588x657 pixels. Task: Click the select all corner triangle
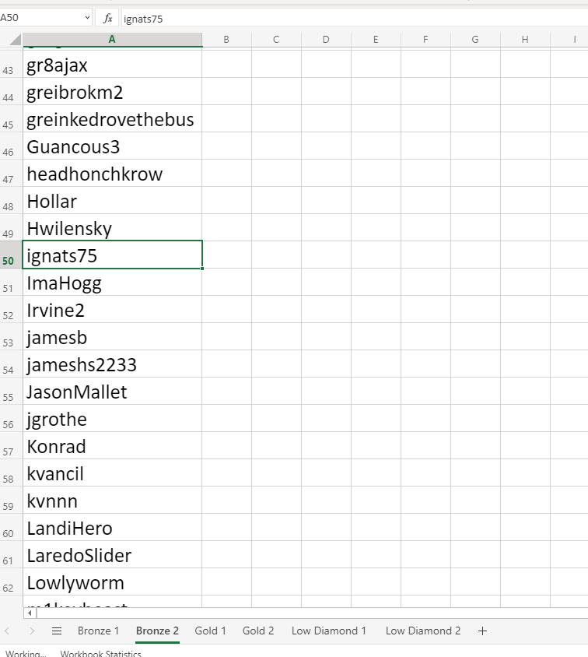12,40
